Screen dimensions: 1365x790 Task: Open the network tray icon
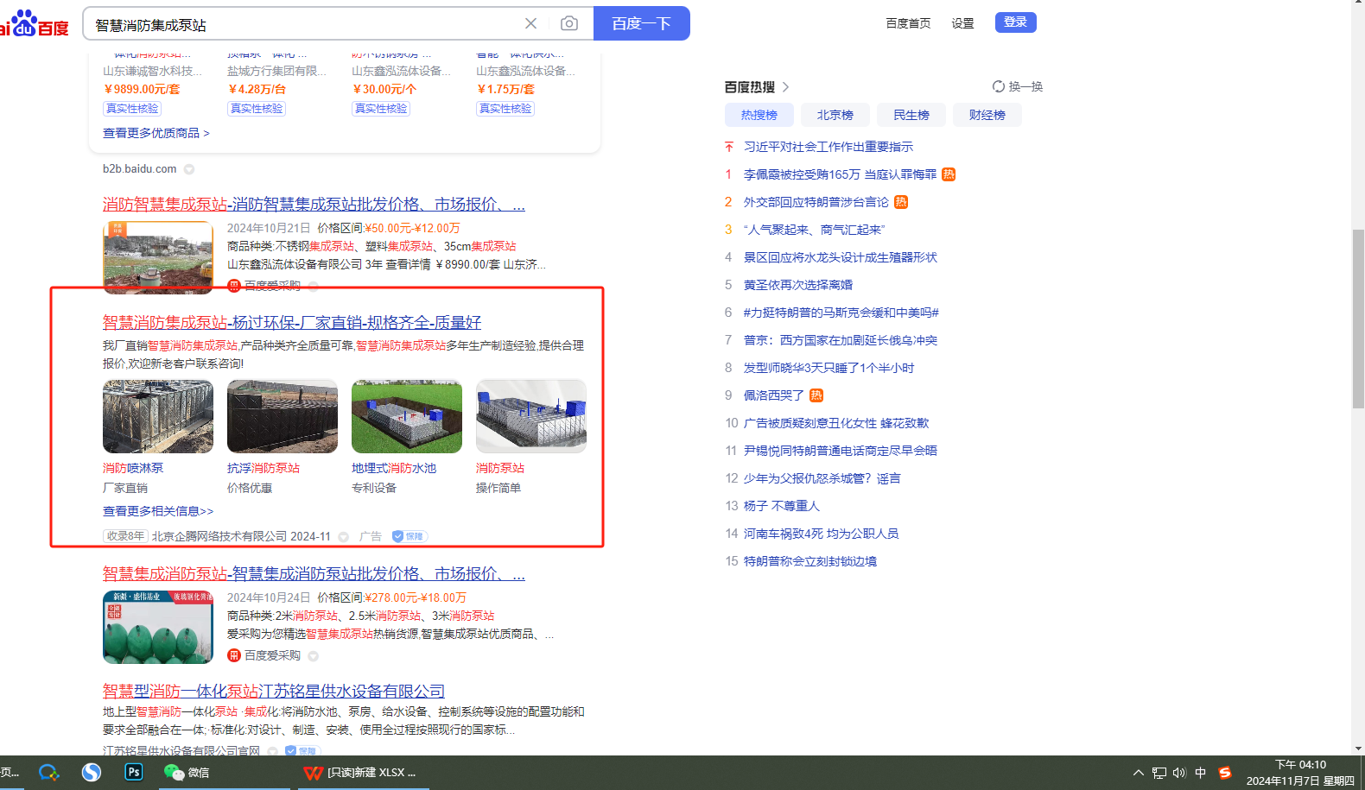pos(1159,773)
